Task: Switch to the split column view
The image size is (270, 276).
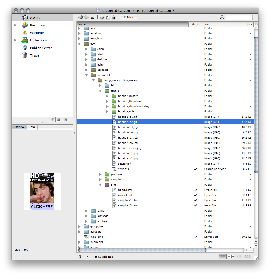Action: click(x=231, y=257)
